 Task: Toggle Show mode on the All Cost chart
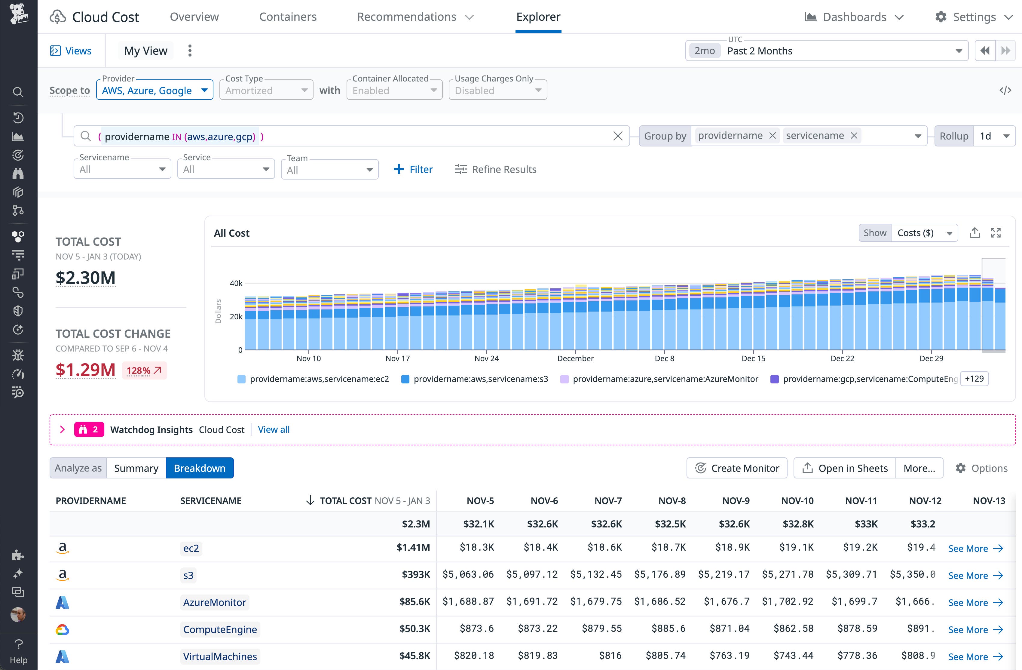(875, 232)
